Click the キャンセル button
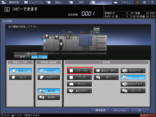This screenshot has height=117, width=156. click(120, 110)
